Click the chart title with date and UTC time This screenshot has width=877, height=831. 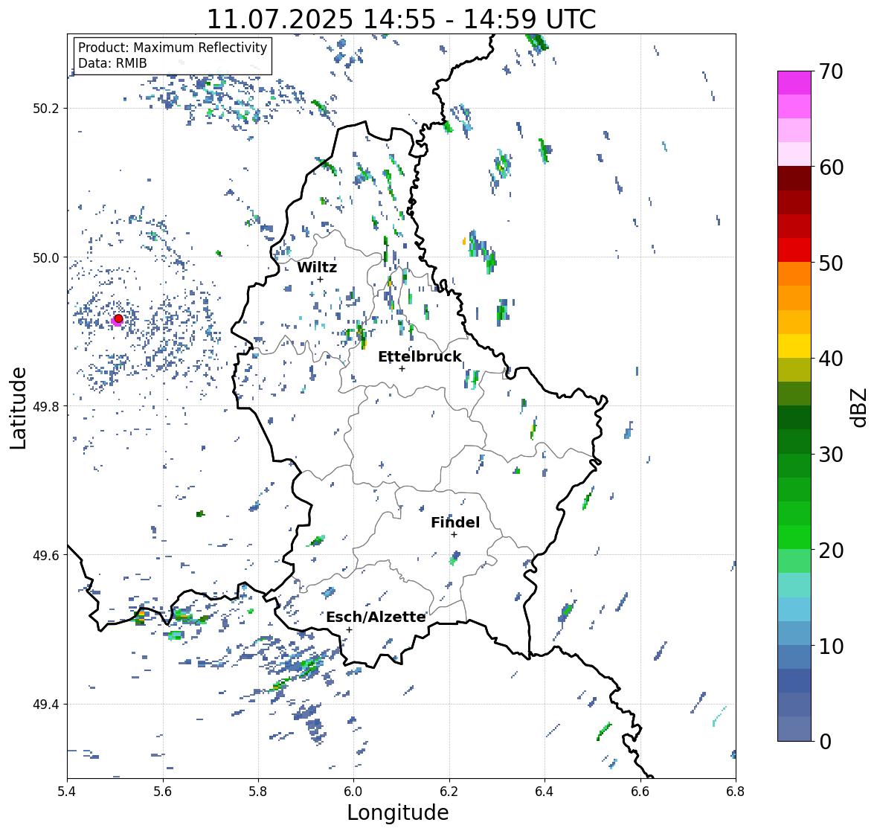(401, 19)
